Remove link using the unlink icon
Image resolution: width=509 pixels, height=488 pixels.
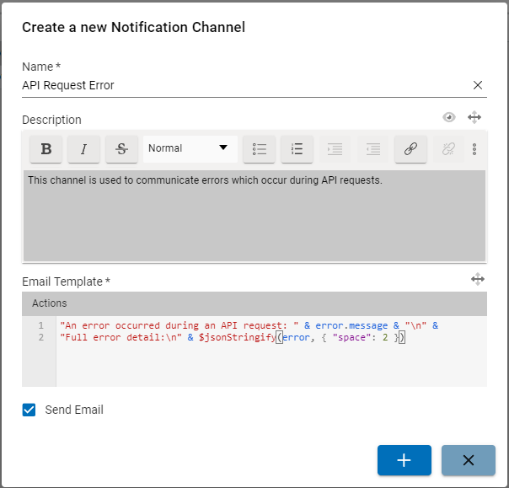(x=448, y=149)
